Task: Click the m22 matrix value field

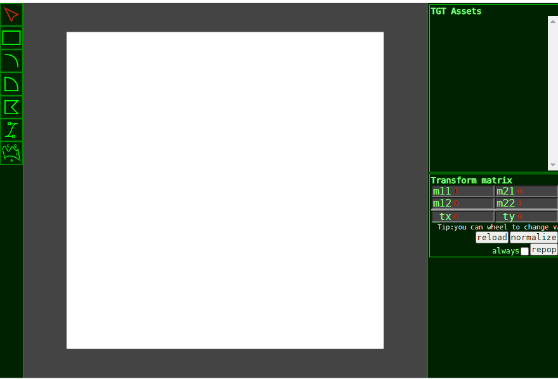Action: click(526, 203)
